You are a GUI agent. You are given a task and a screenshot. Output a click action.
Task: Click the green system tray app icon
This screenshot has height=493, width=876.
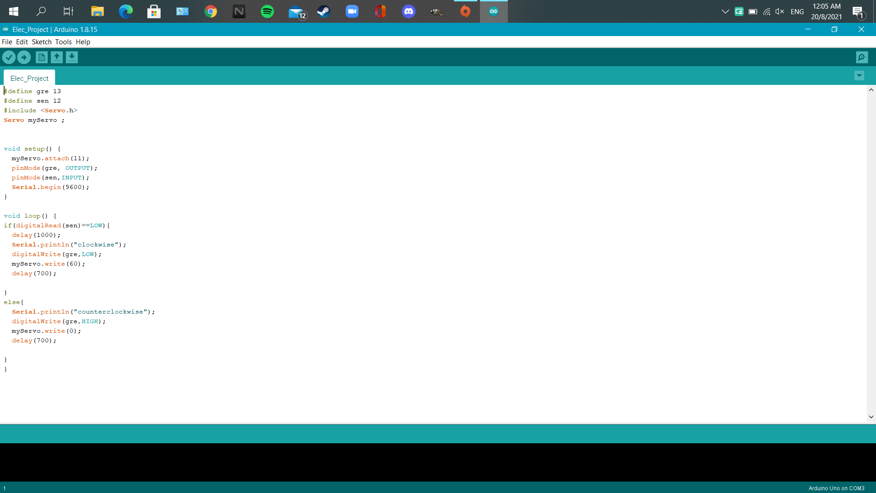(x=739, y=11)
